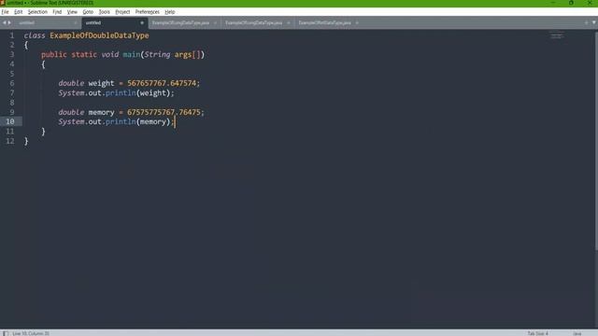Open the Tab Size: 4 selector
The height and width of the screenshot is (336, 598).
(x=538, y=333)
